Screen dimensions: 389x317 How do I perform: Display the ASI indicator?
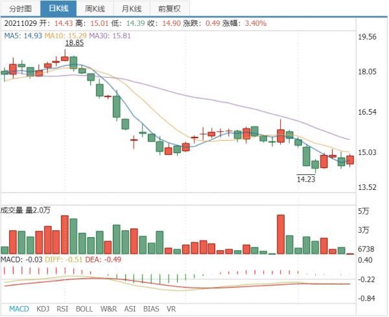(130, 309)
